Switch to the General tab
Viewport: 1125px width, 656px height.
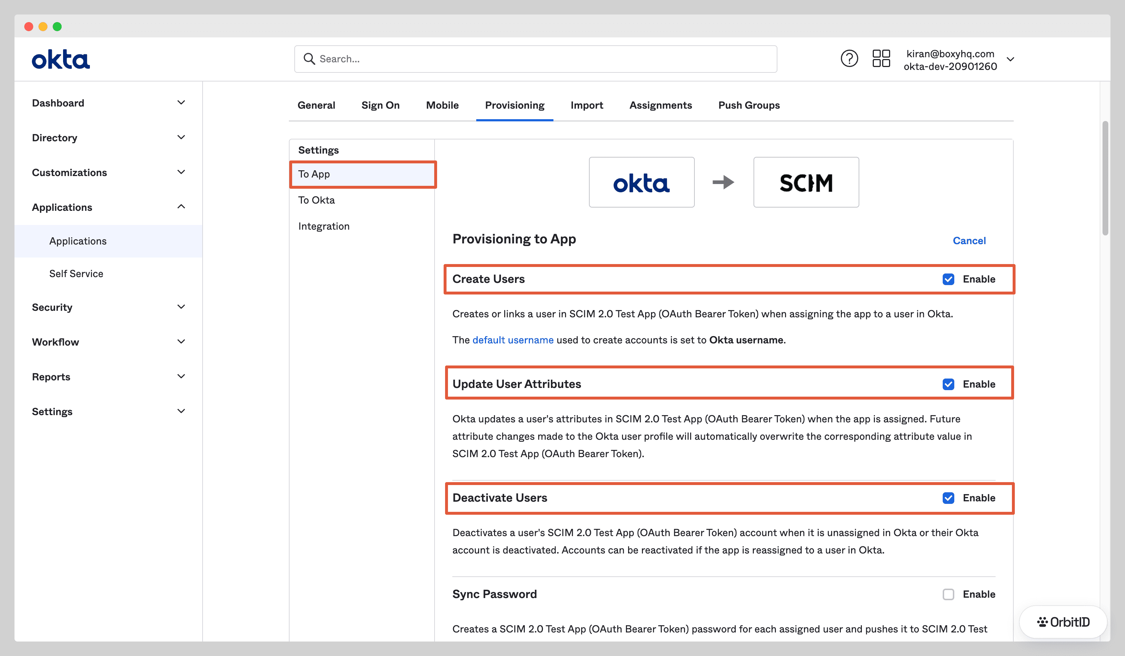[316, 105]
